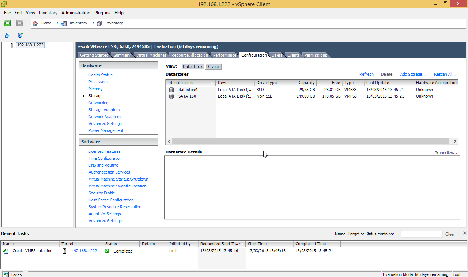Click the Refresh datastores link
The image size is (468, 277).
(366, 74)
